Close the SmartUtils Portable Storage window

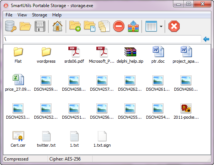202,4
